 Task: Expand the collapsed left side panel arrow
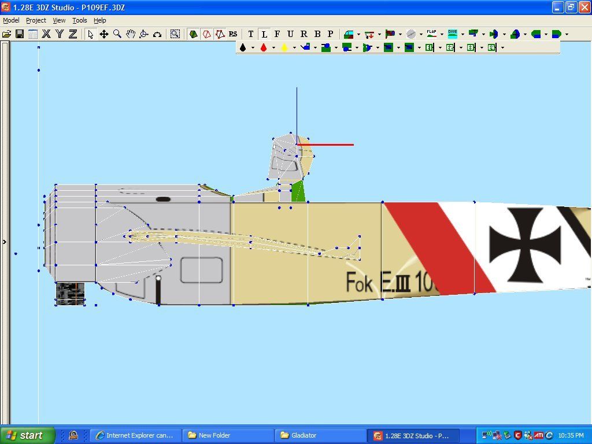click(x=5, y=242)
